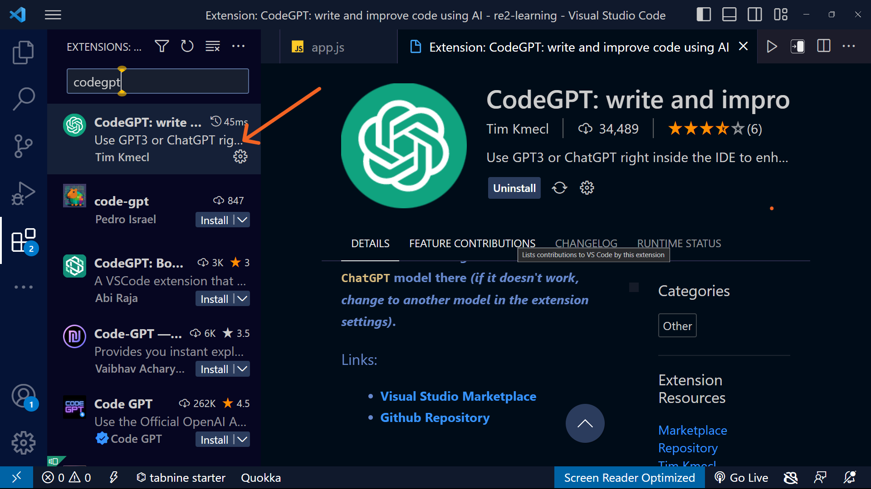Click the filter extensions funnel icon
Viewport: 871px width, 489px height.
(x=161, y=46)
